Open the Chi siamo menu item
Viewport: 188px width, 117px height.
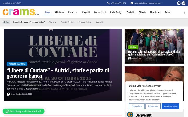pos(59,12)
